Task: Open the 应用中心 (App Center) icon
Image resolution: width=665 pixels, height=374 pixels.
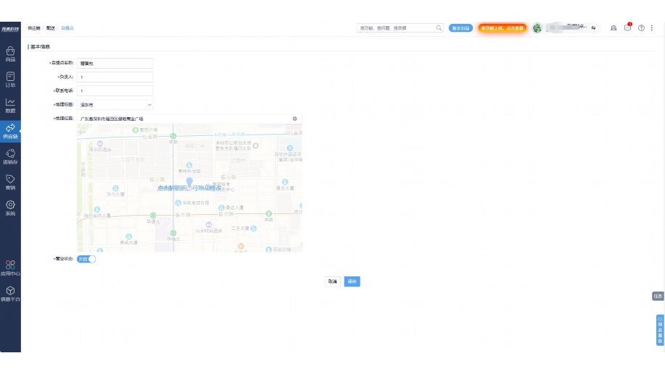Action: (10, 268)
